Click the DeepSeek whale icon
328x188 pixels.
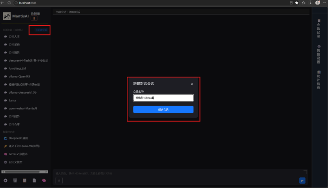click(6, 138)
